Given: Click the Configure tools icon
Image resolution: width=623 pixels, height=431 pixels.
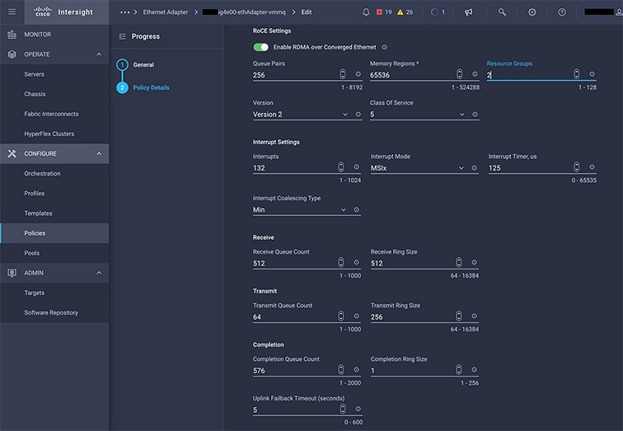Looking at the screenshot, I should (12, 154).
